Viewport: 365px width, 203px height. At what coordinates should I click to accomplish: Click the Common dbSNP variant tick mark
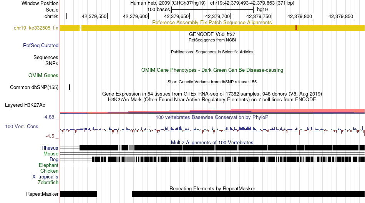70,87
